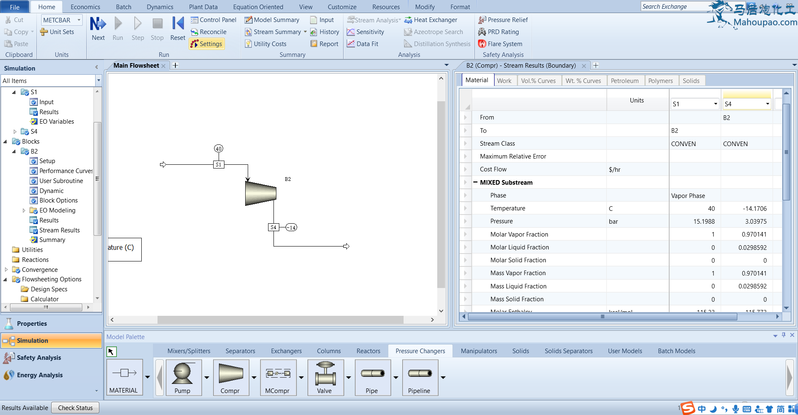Select the Compr model in the palette
Viewport: 798px width, 415px height.
(231, 378)
